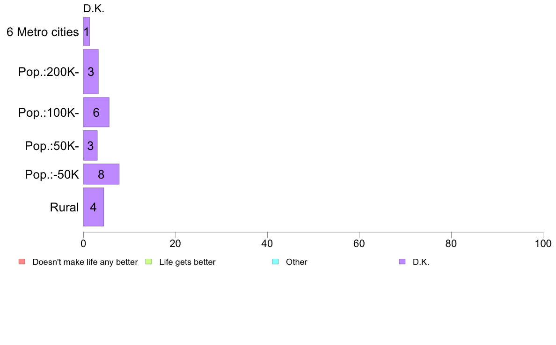Select the "Pop.:100K-" axis label
Screen dimensions: 556x345
[x=49, y=112]
